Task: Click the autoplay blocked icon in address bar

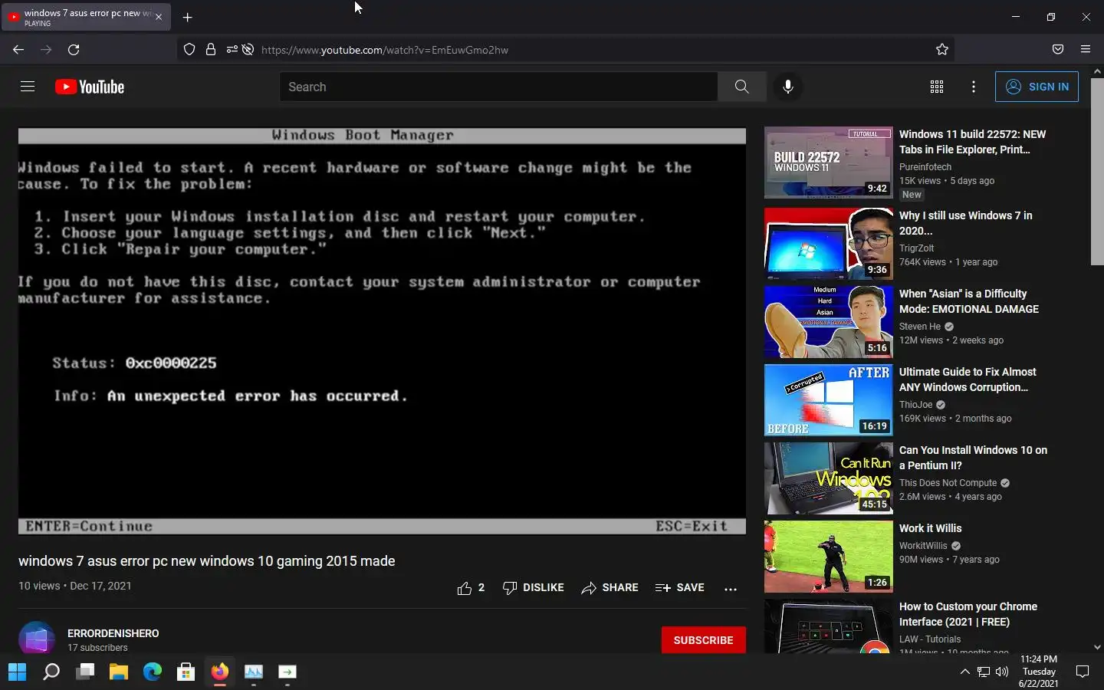Action: pos(248,49)
